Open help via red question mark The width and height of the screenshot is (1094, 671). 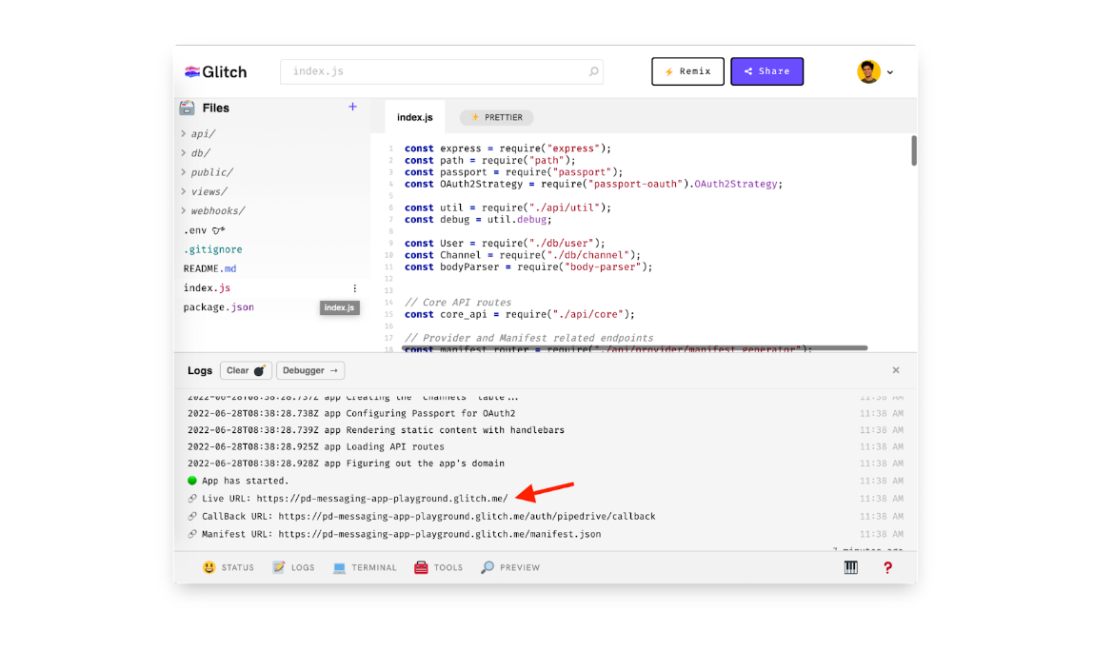887,567
